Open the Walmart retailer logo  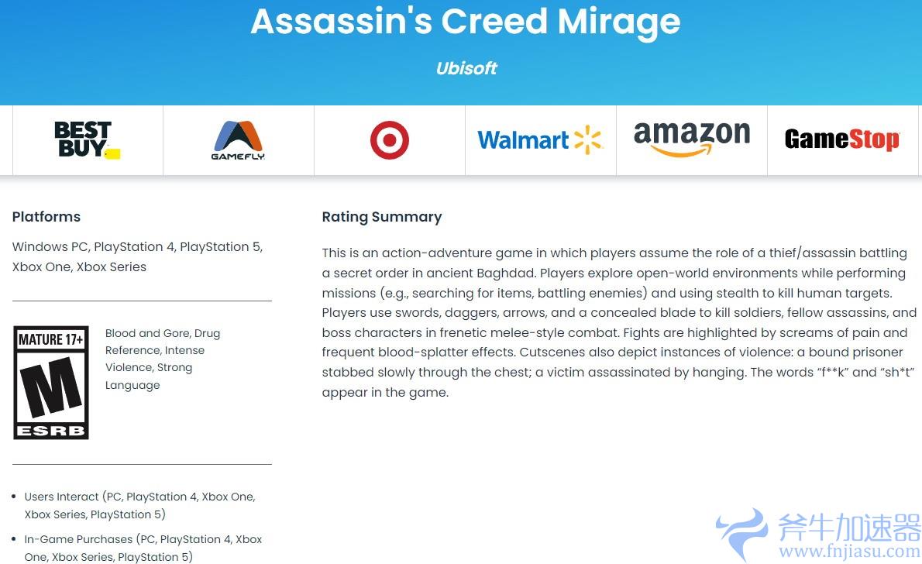tap(540, 139)
